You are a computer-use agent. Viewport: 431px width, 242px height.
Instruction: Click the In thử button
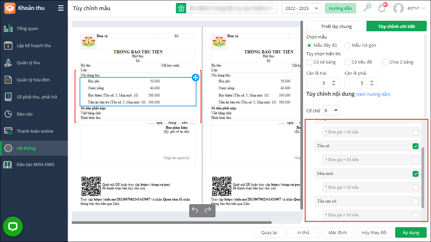pyautogui.click(x=303, y=232)
